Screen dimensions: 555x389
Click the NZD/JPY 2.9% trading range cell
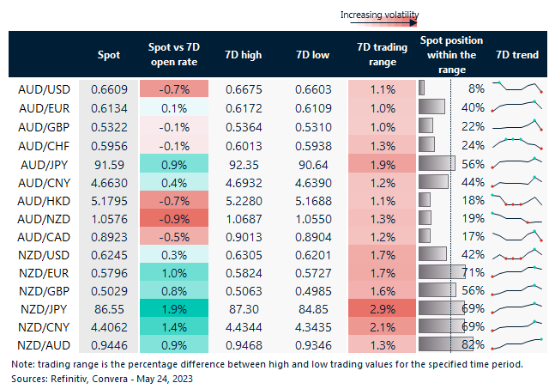(x=383, y=308)
